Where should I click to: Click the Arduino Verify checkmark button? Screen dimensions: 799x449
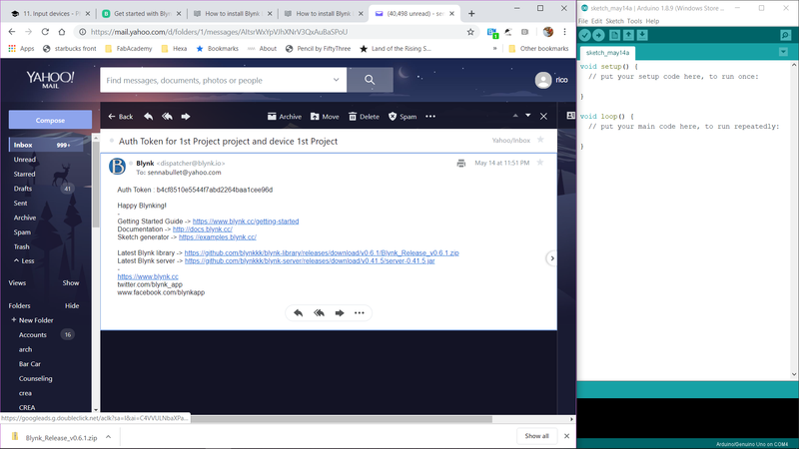coord(585,35)
